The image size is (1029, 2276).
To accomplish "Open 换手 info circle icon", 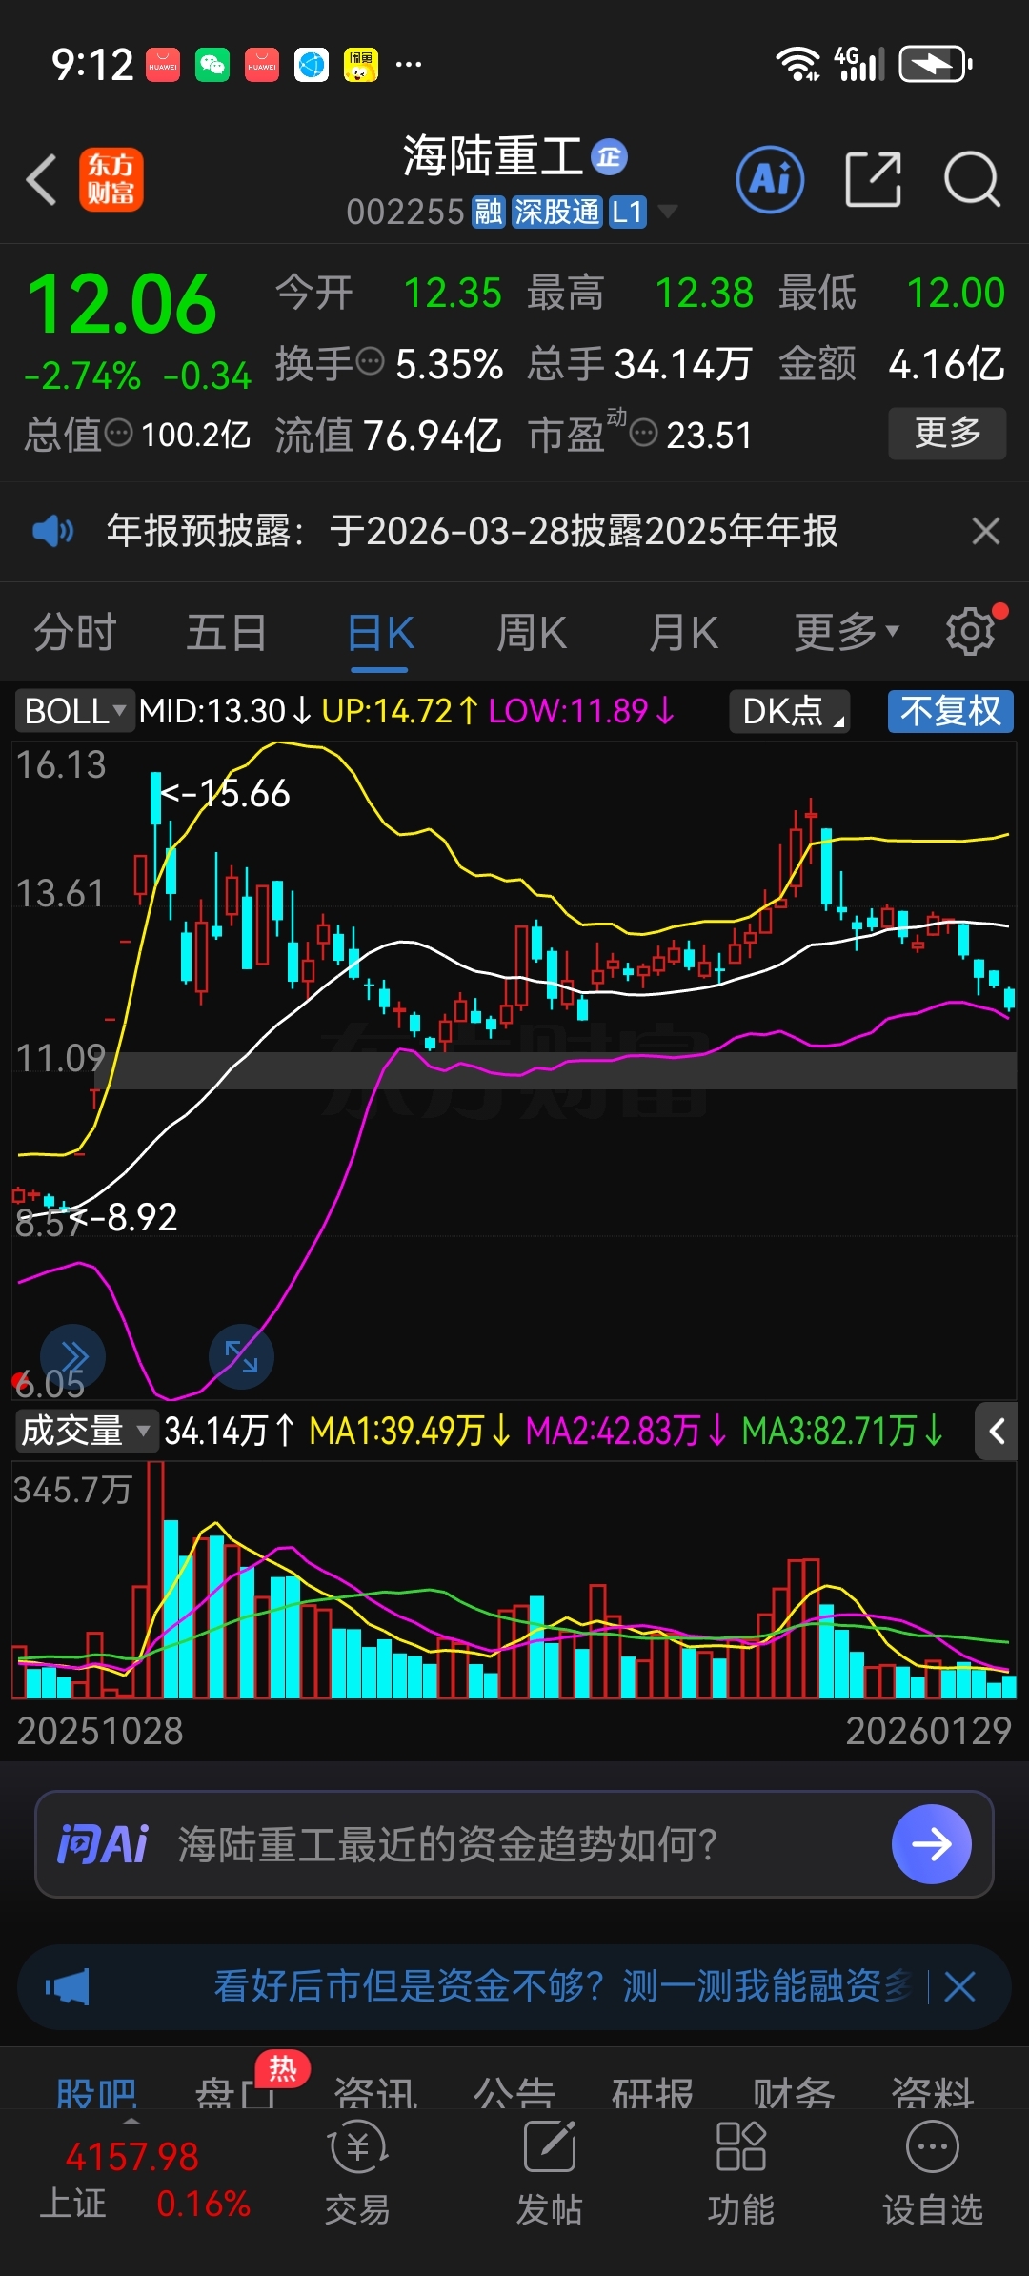I will tap(370, 362).
